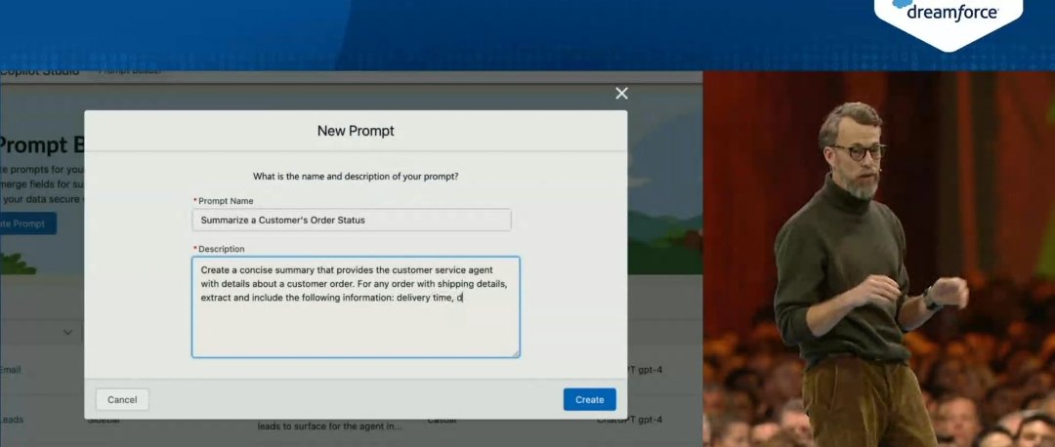Expand the dropdown chevron behind the dialog
The image size is (1055, 447).
click(67, 332)
